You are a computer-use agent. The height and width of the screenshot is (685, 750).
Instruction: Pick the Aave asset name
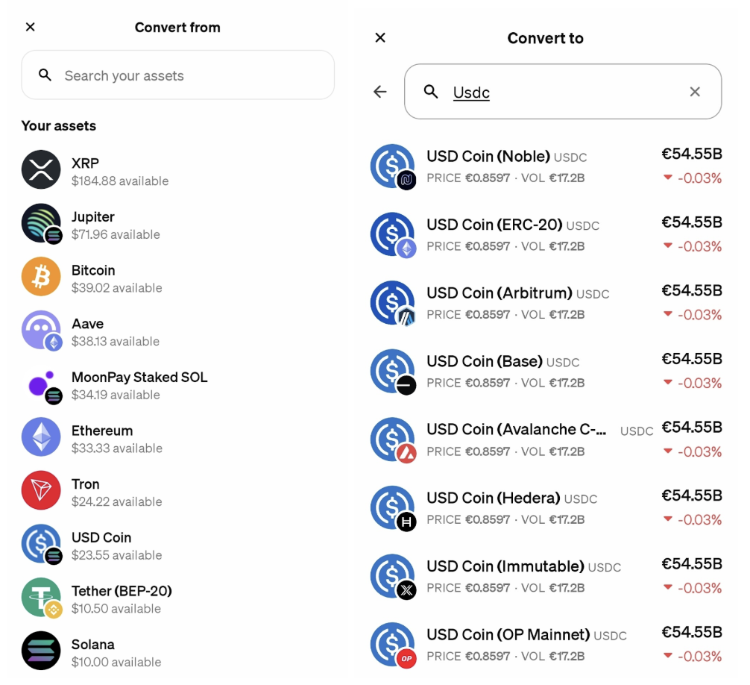[87, 324]
